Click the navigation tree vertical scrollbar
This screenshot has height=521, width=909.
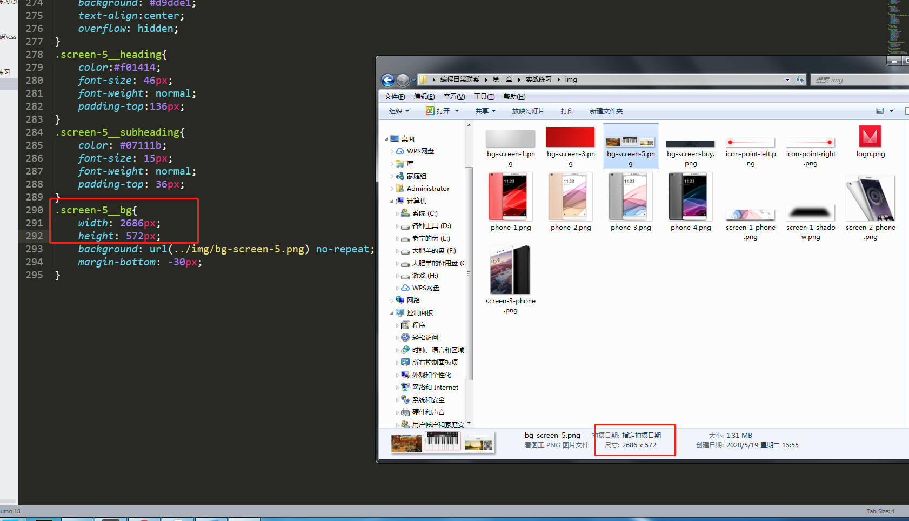(x=469, y=274)
